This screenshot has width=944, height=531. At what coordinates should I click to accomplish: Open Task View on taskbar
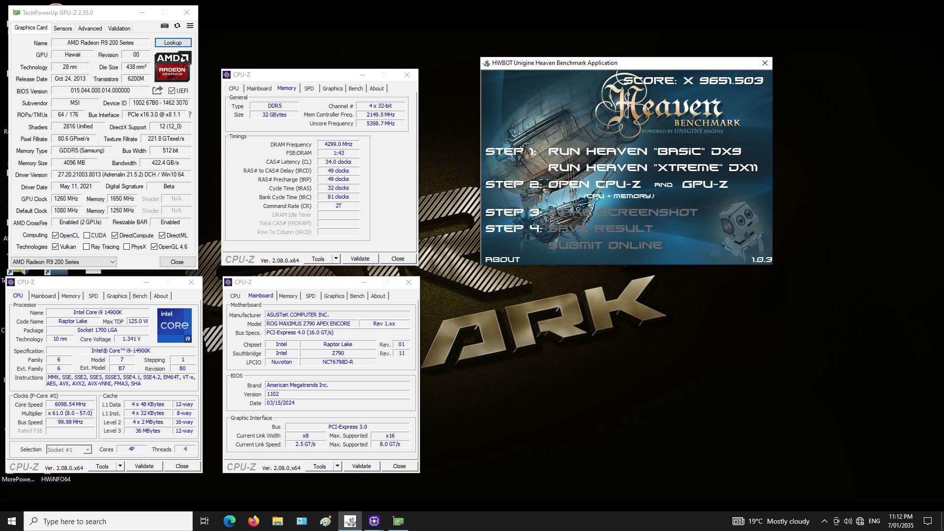coord(205,521)
